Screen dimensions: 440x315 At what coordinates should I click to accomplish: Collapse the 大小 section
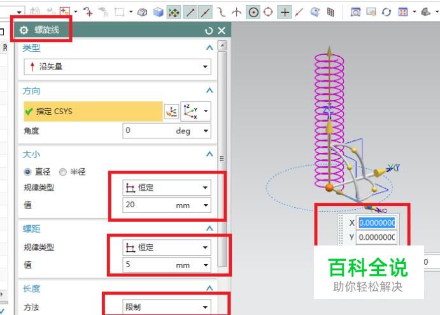(x=209, y=154)
